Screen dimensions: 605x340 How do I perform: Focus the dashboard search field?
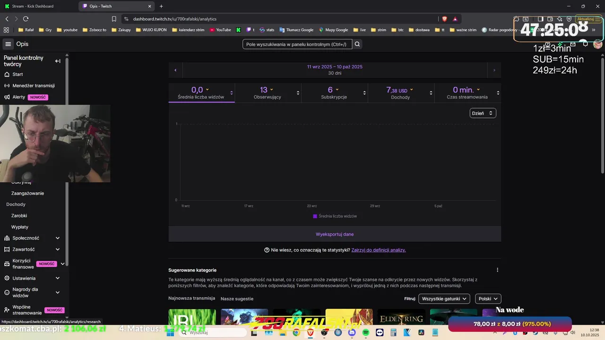pos(297,44)
